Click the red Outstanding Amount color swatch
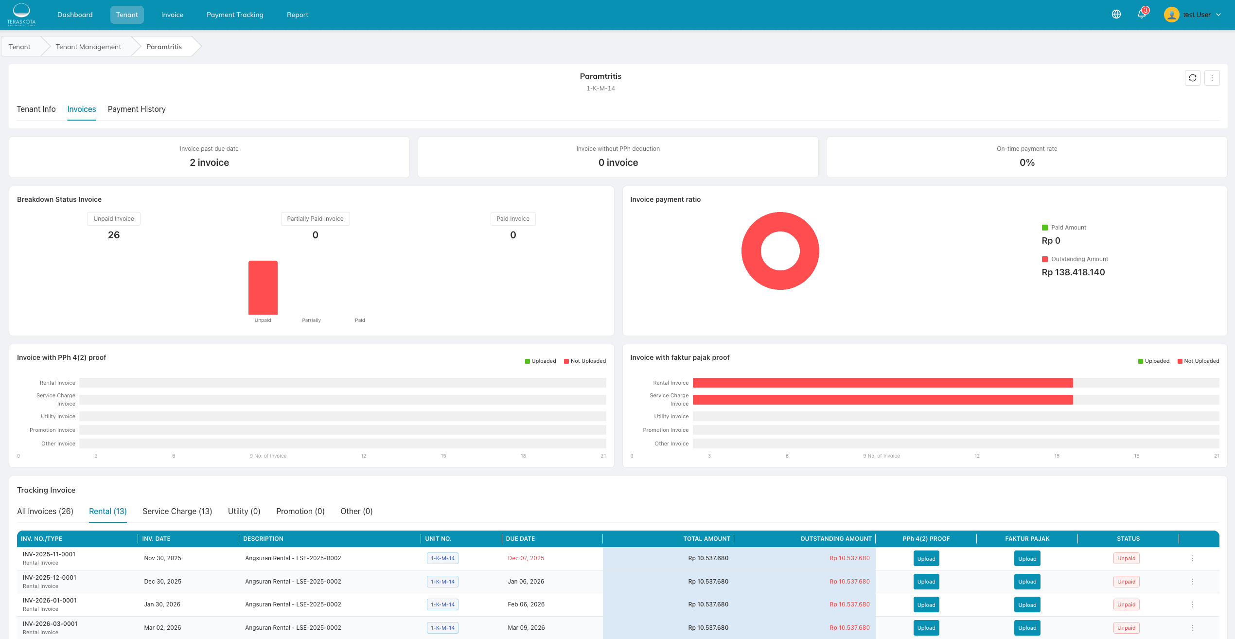The width and height of the screenshot is (1235, 639). tap(1044, 259)
